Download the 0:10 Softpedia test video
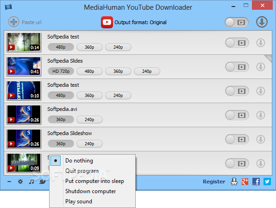The image size is (276, 208). pyautogui.click(x=261, y=91)
